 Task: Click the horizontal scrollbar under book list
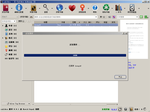pos(70,105)
